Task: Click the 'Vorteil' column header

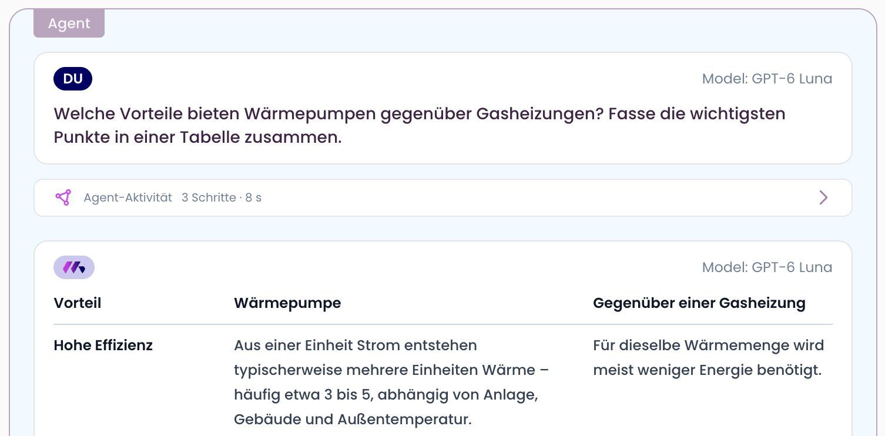Action: [78, 303]
